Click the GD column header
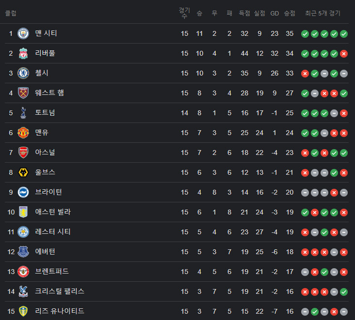 pos(274,14)
